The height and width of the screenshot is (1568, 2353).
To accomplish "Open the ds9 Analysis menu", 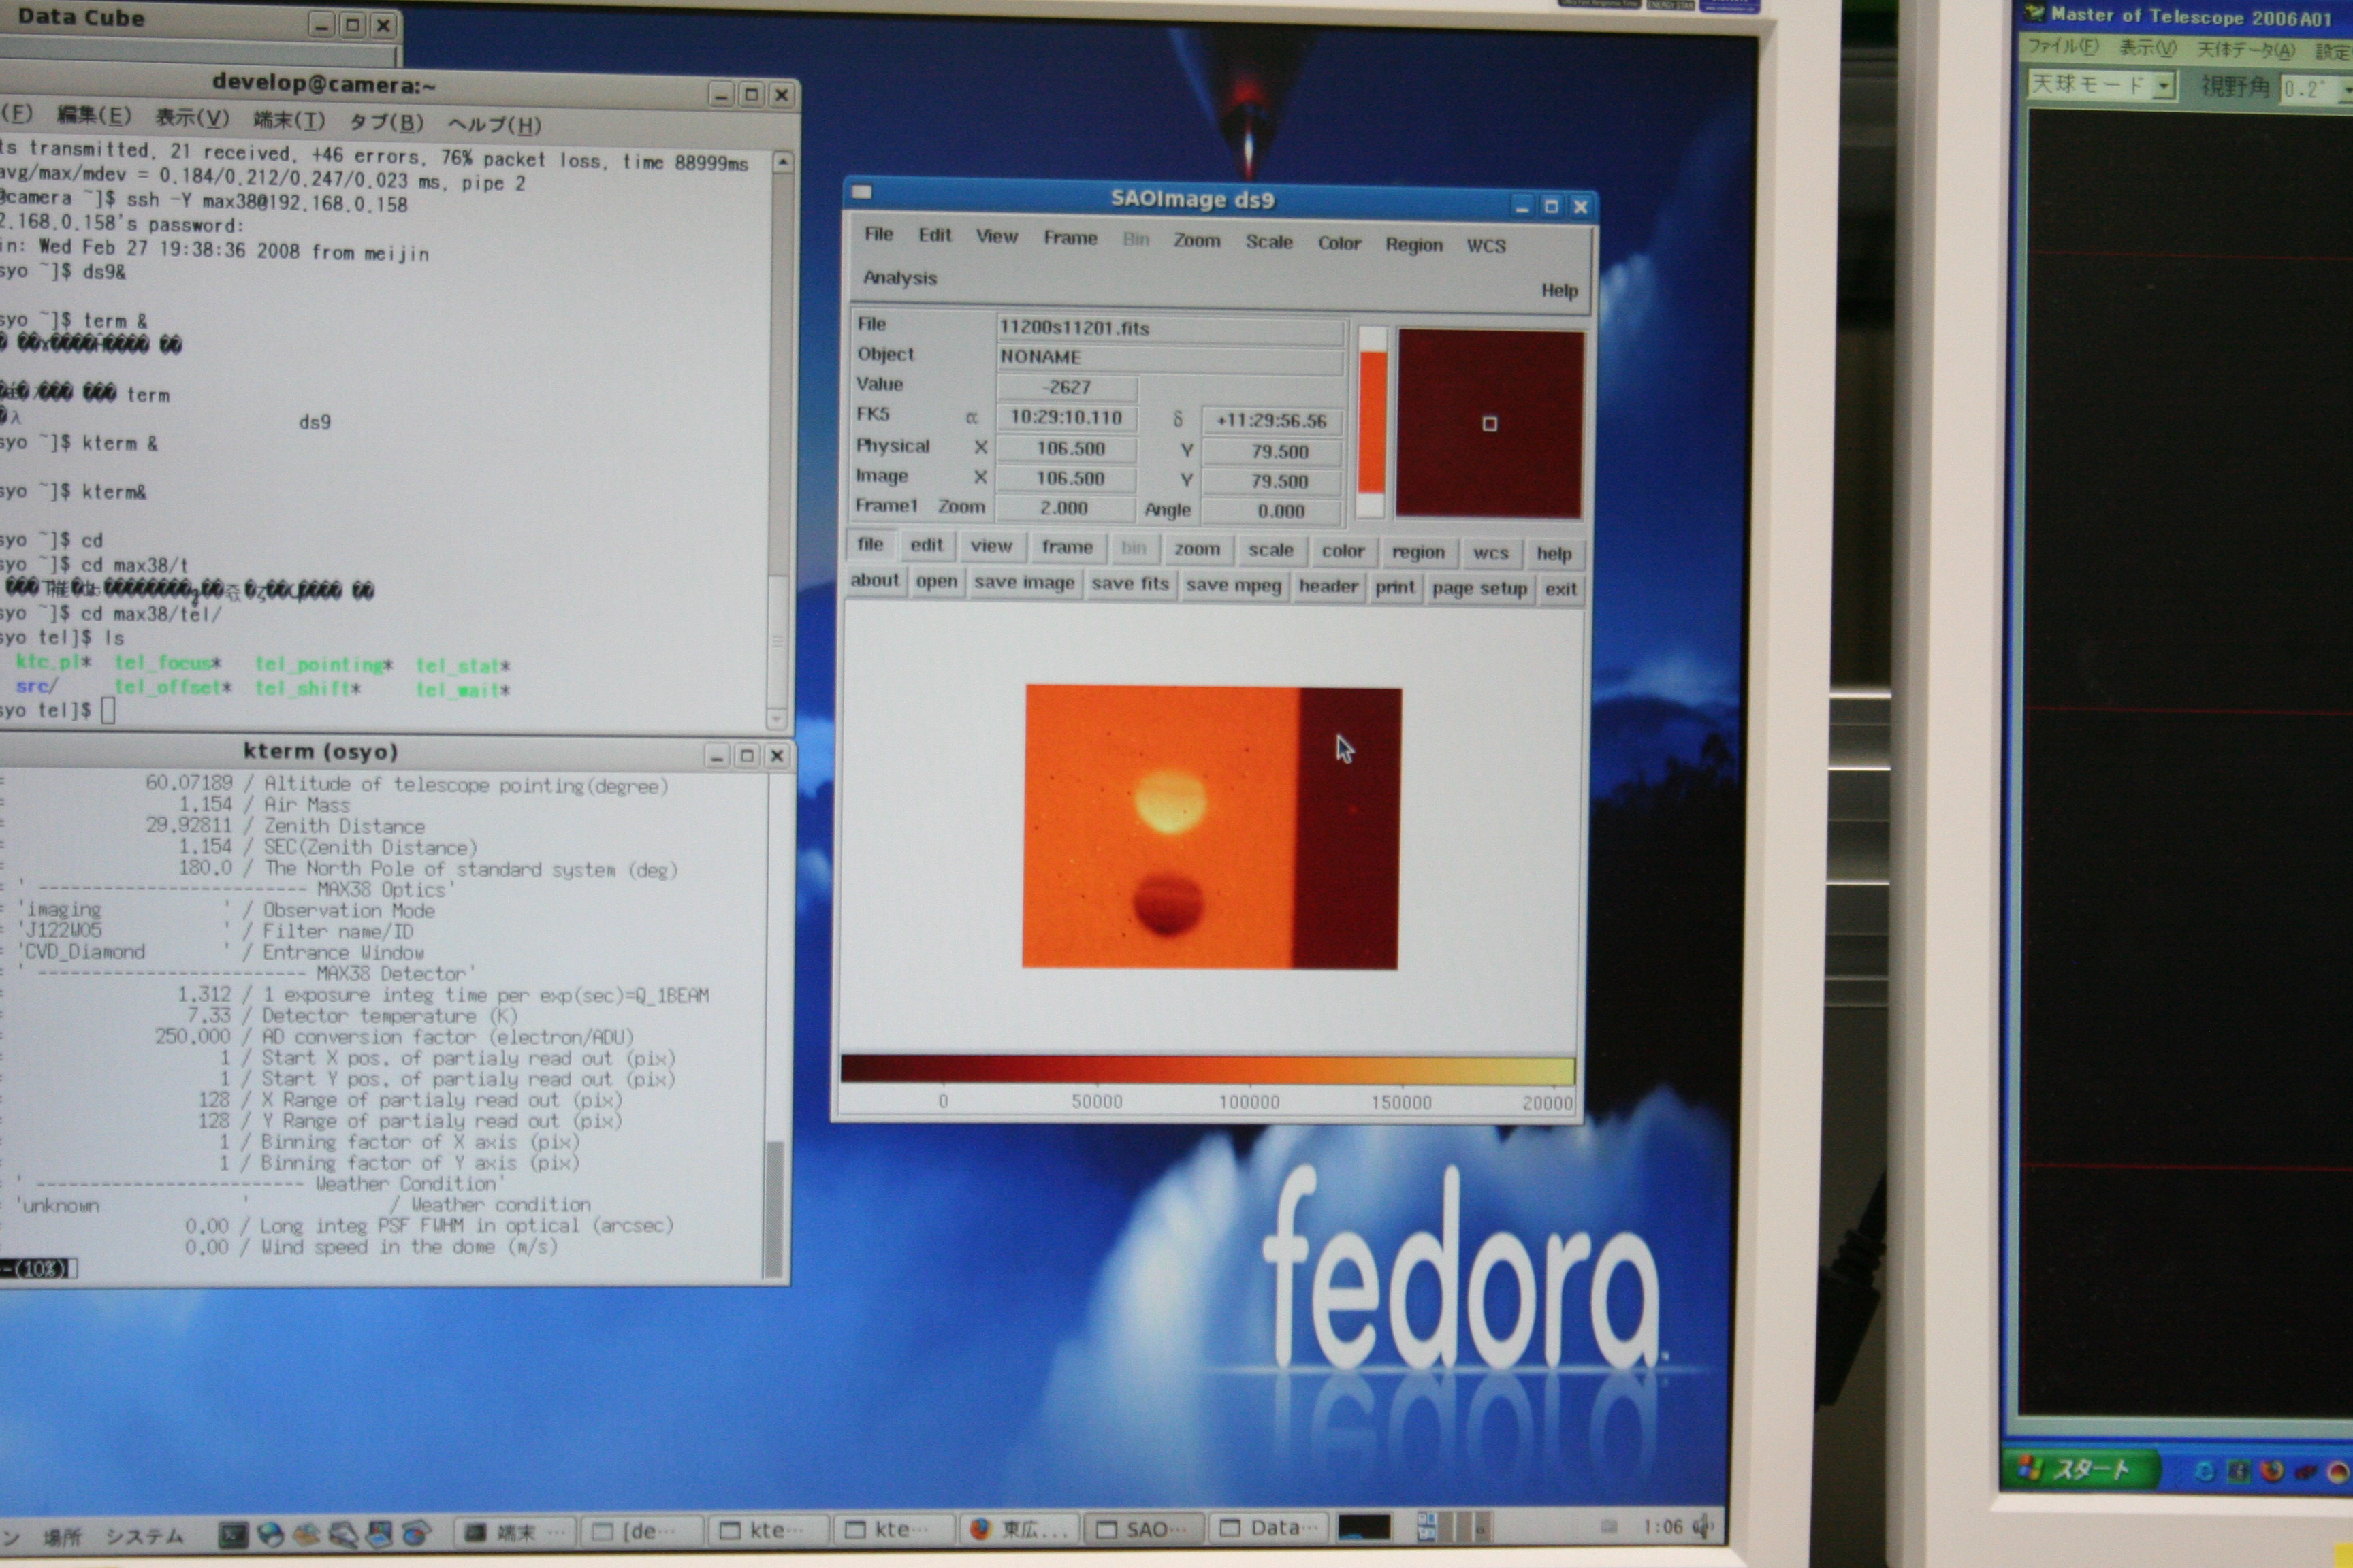I will coord(899,278).
